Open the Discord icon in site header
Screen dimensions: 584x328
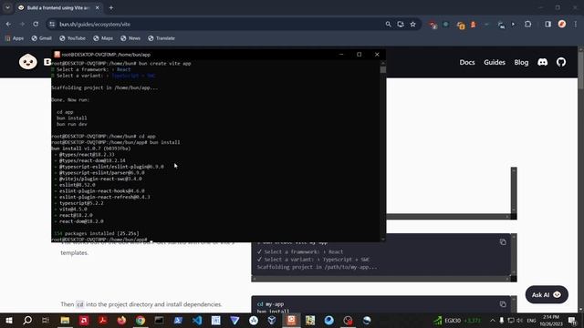coord(543,62)
